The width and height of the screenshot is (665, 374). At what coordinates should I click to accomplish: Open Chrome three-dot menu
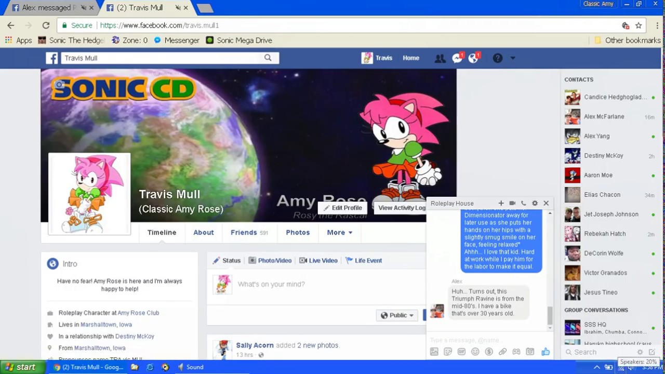[657, 25]
